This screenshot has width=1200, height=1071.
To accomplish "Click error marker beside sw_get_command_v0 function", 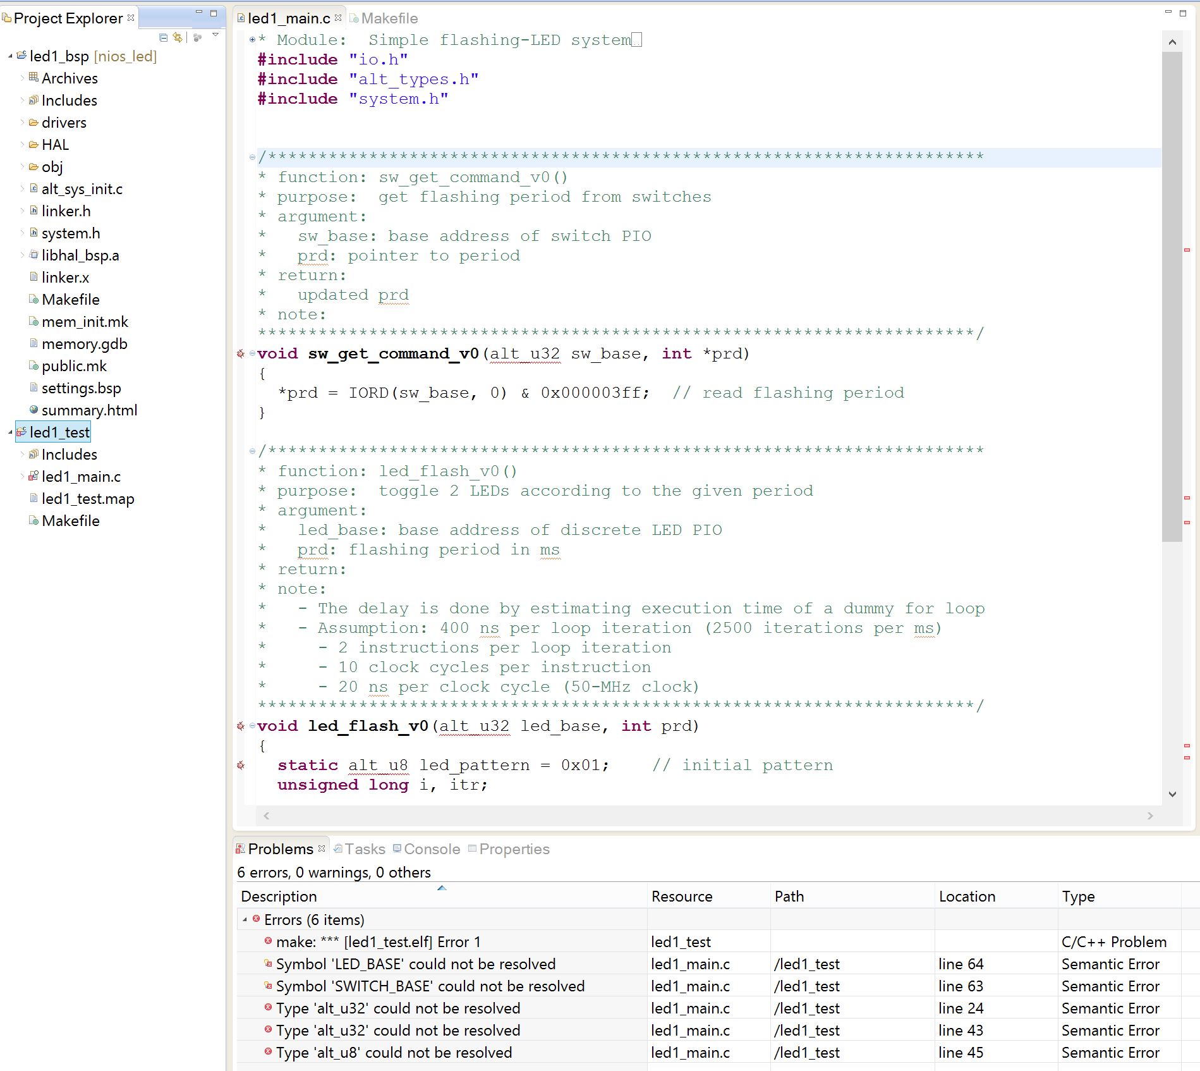I will point(240,353).
